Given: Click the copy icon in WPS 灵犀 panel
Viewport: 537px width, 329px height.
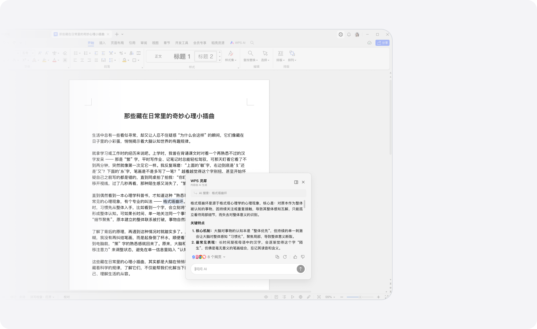Looking at the screenshot, I should pos(277,257).
